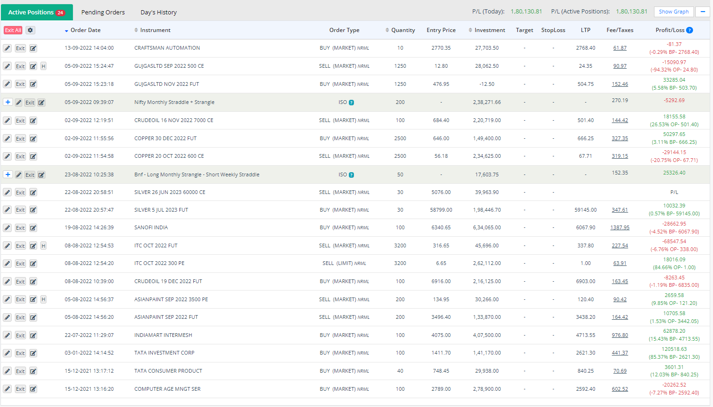Open note edit icon for Bnf Long Monthly Strangle
This screenshot has height=407, width=713.
(41, 175)
